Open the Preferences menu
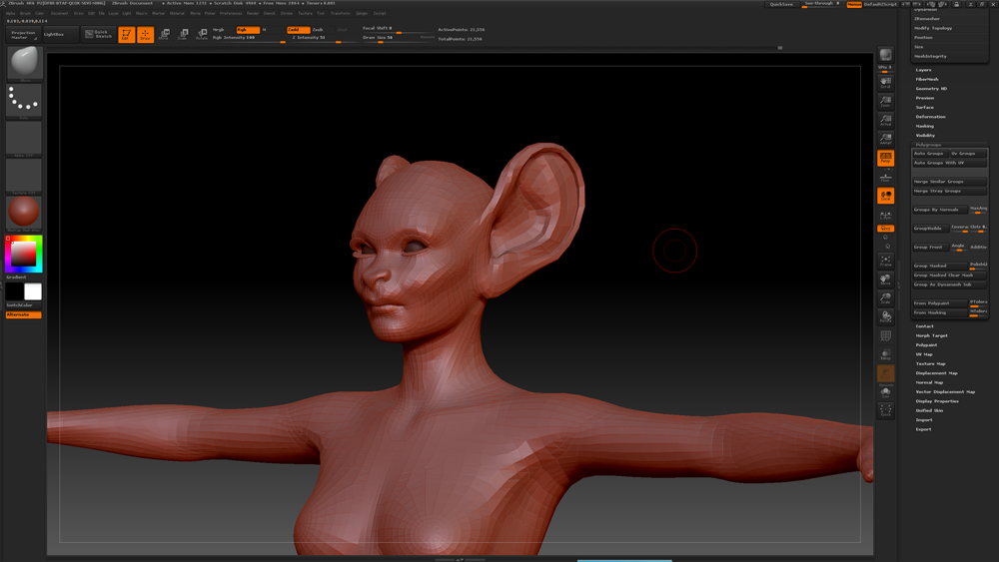The image size is (999, 562). [231, 13]
